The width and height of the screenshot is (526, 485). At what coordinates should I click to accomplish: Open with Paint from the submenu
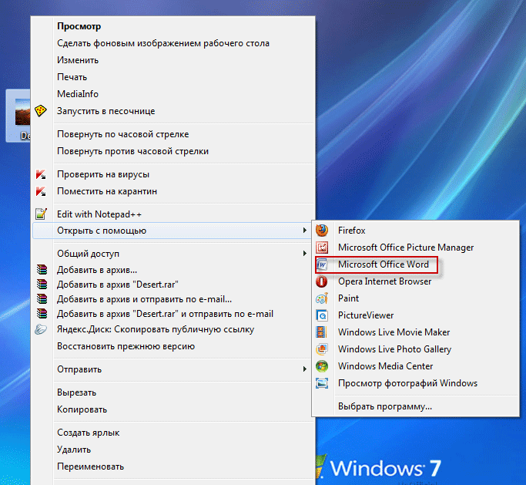tap(349, 298)
